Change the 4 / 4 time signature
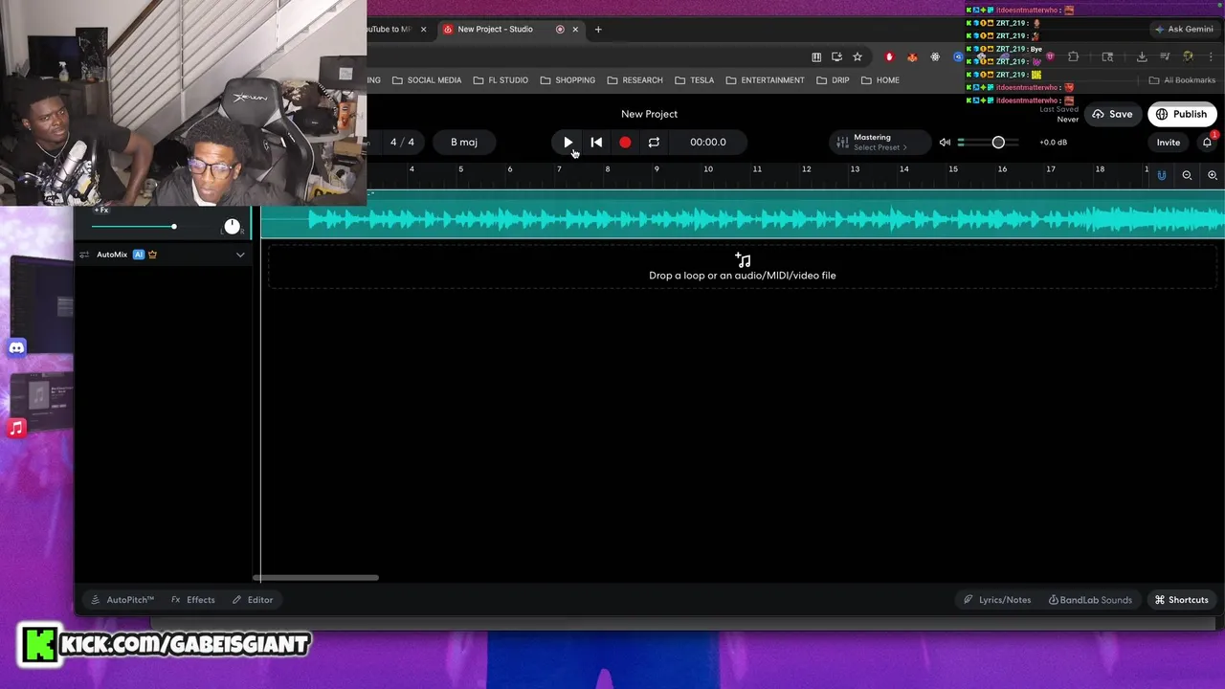 [x=402, y=142]
